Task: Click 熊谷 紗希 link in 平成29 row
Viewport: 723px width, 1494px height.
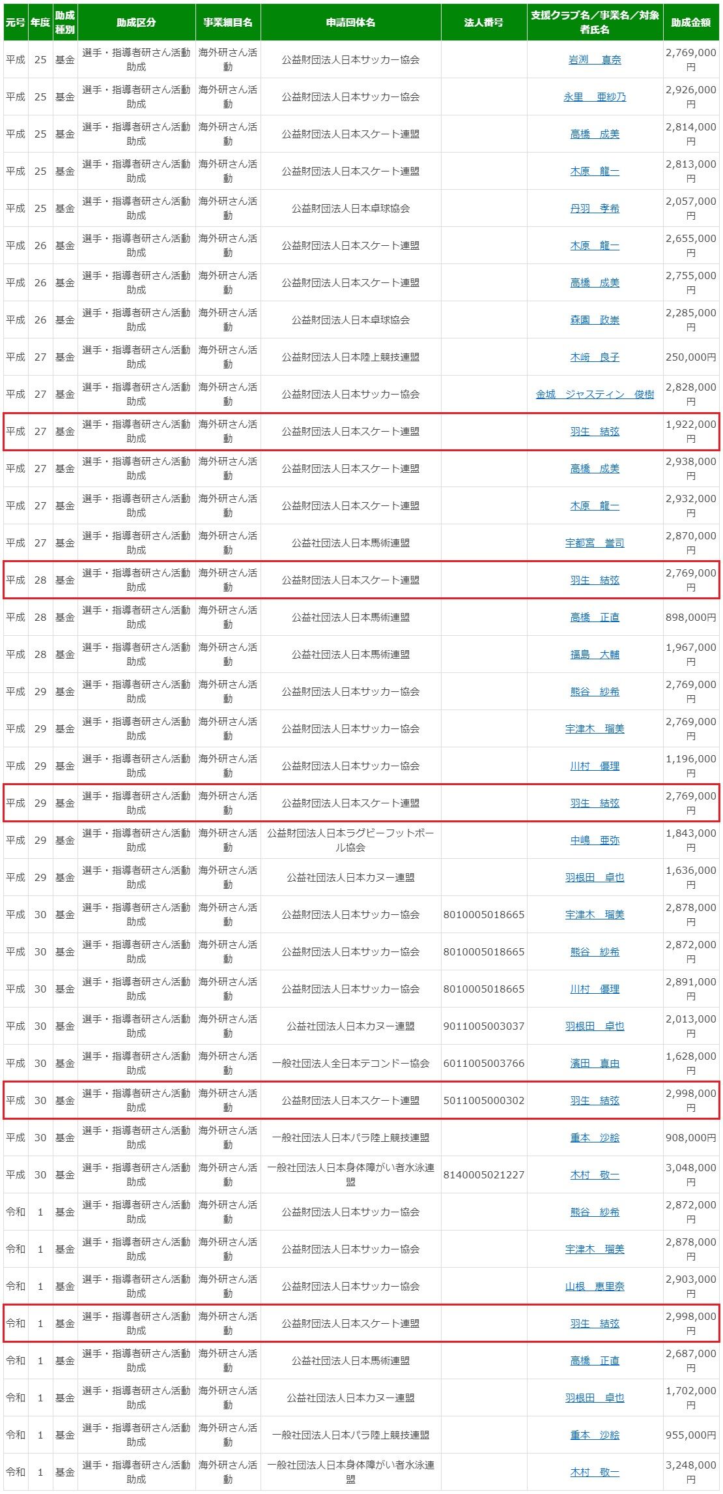Action: coord(595,691)
